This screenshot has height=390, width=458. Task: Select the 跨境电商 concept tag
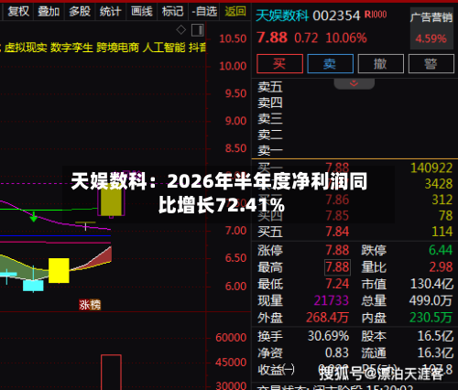[117, 48]
